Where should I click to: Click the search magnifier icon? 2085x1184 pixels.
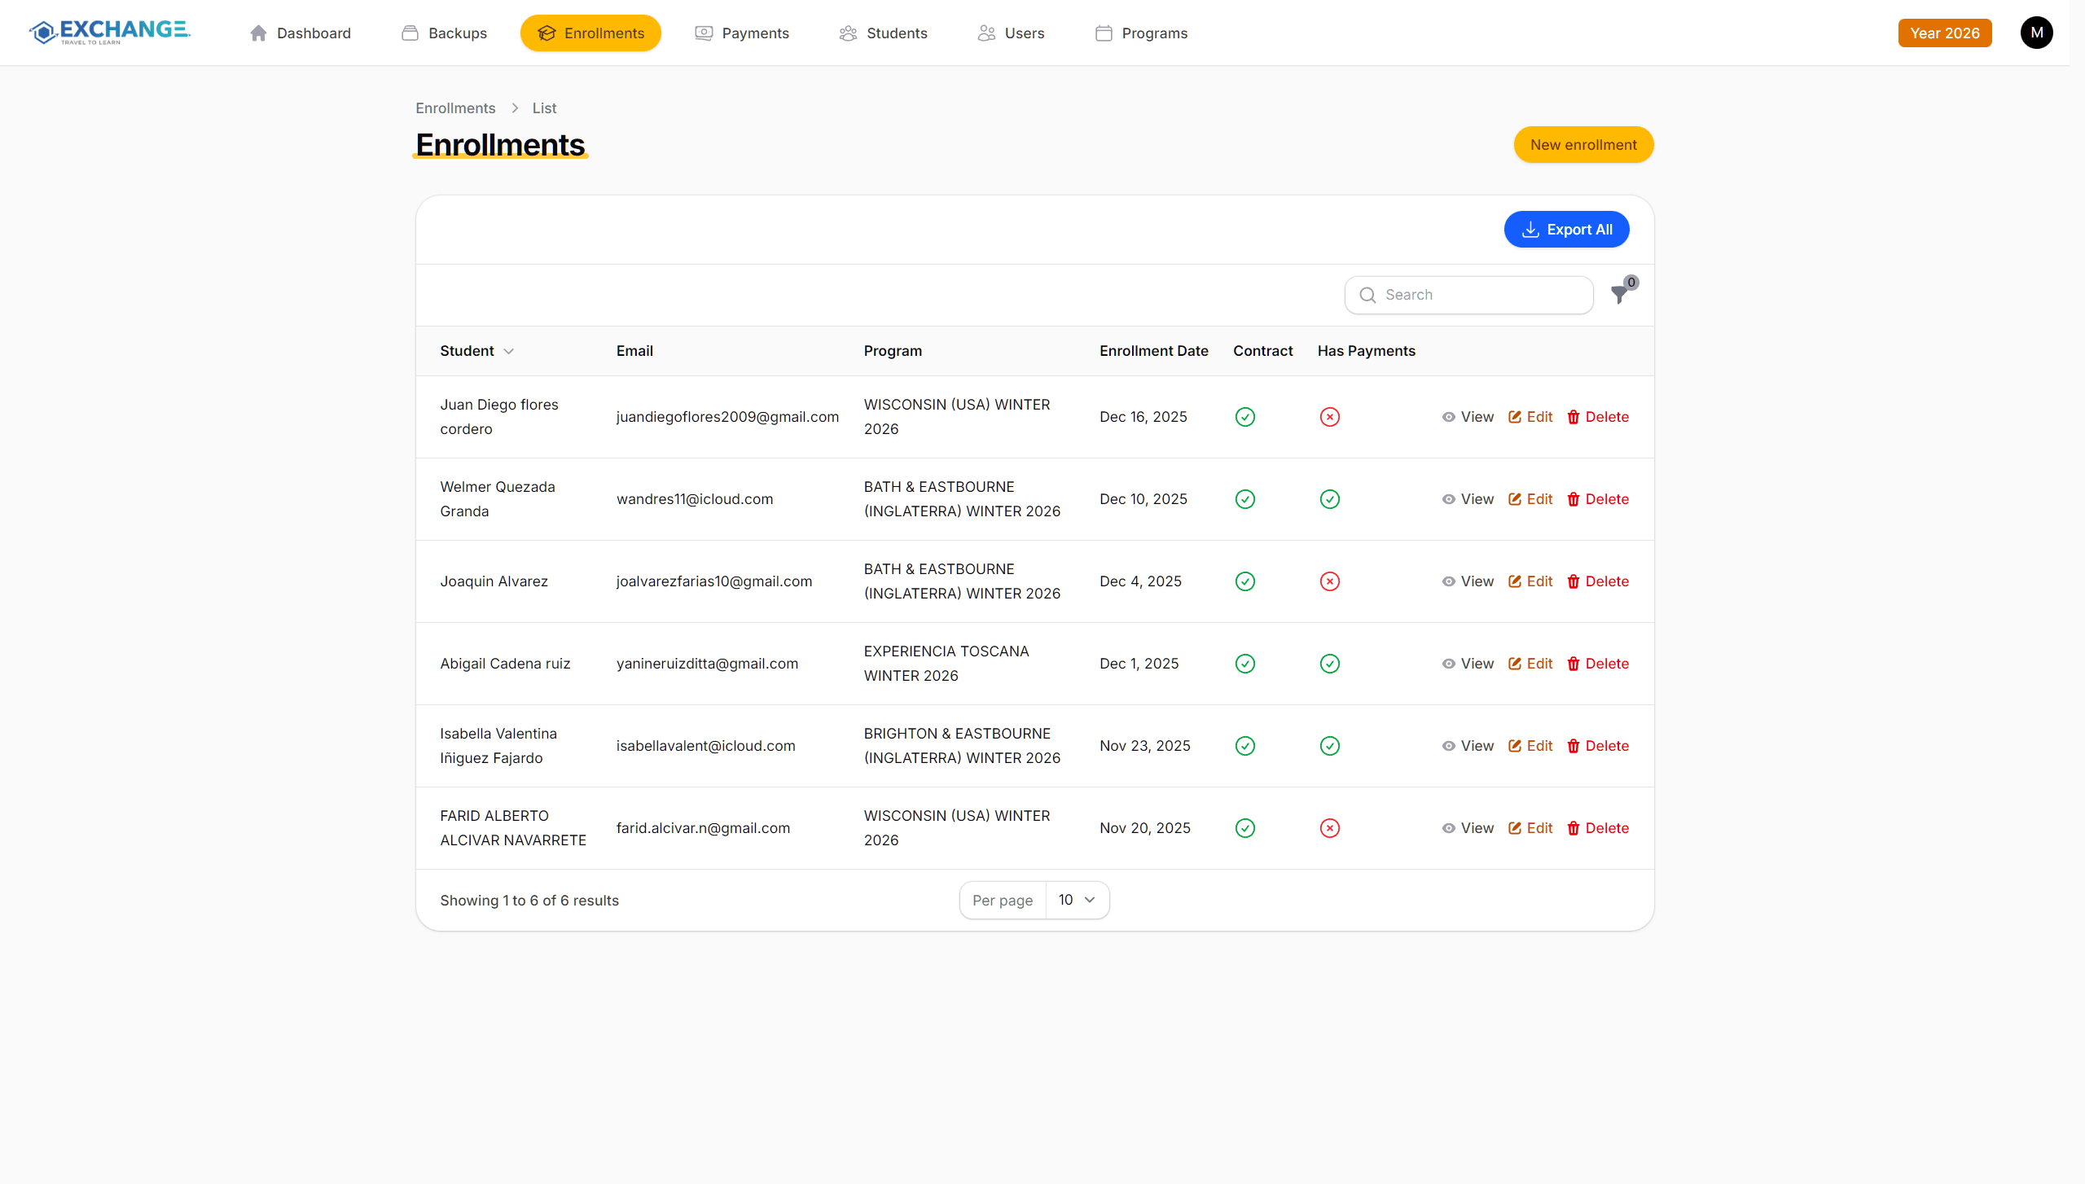point(1367,295)
